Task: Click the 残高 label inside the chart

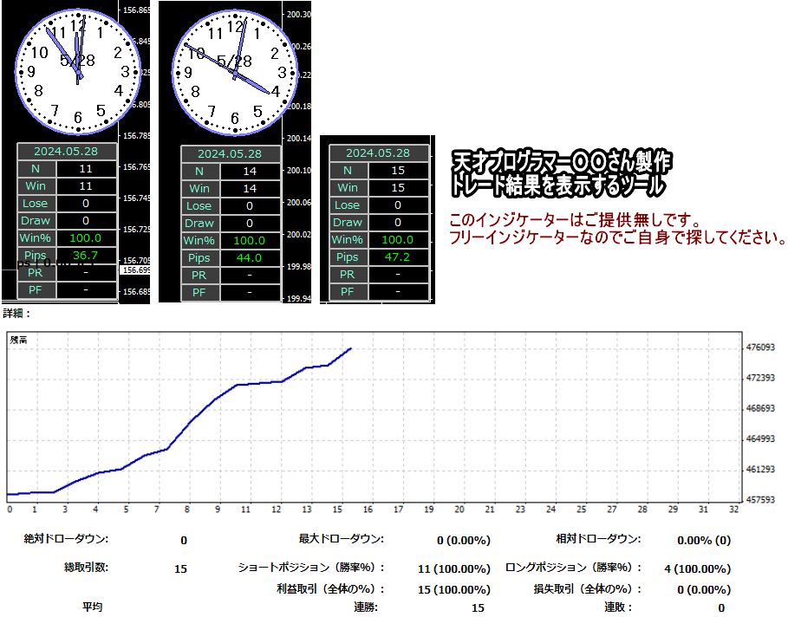Action: point(19,341)
